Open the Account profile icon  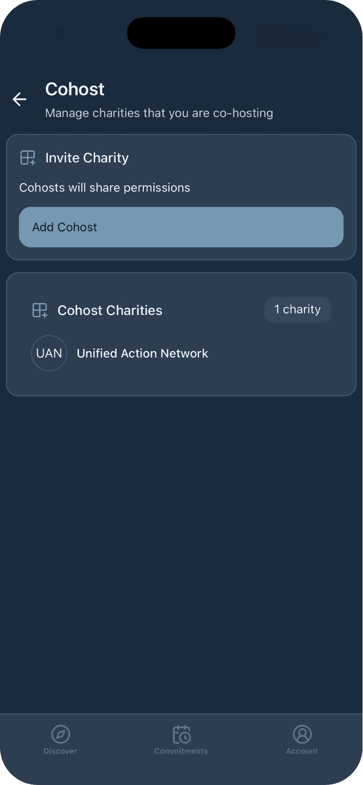pyautogui.click(x=302, y=734)
